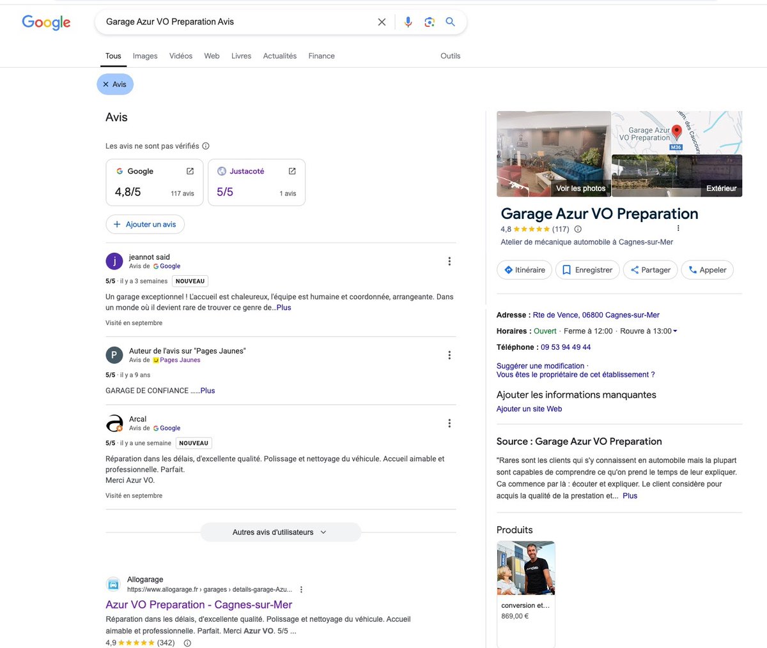
Task: Click Arcal reviewer profile picture
Action: point(114,423)
